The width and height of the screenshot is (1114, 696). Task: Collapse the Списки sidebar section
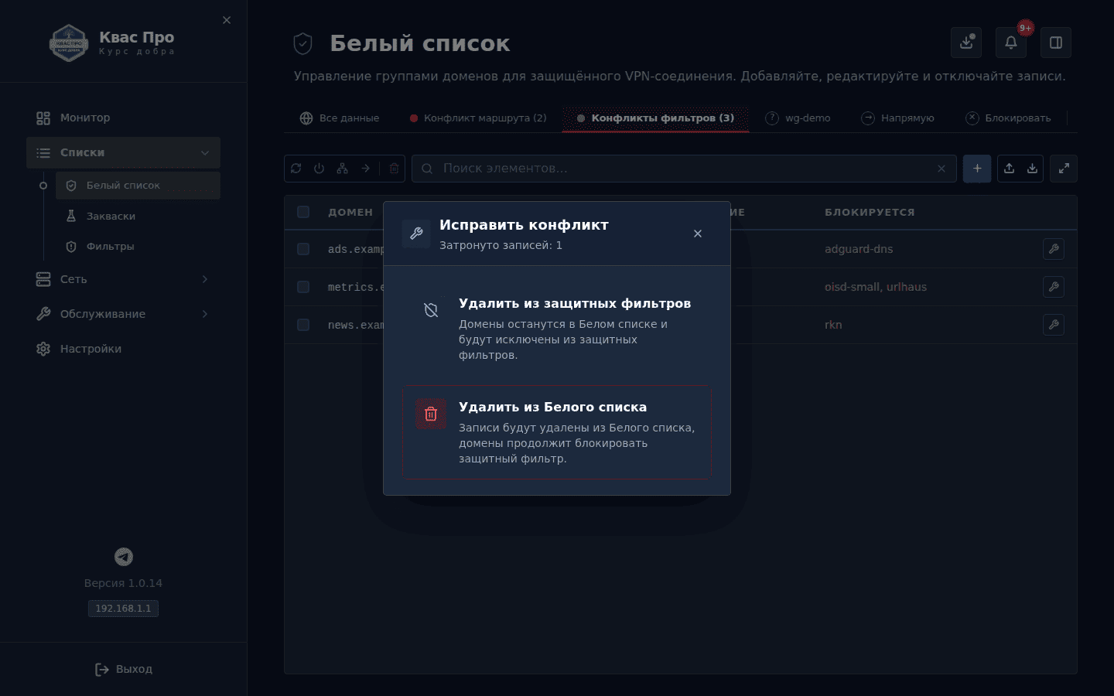coord(124,153)
